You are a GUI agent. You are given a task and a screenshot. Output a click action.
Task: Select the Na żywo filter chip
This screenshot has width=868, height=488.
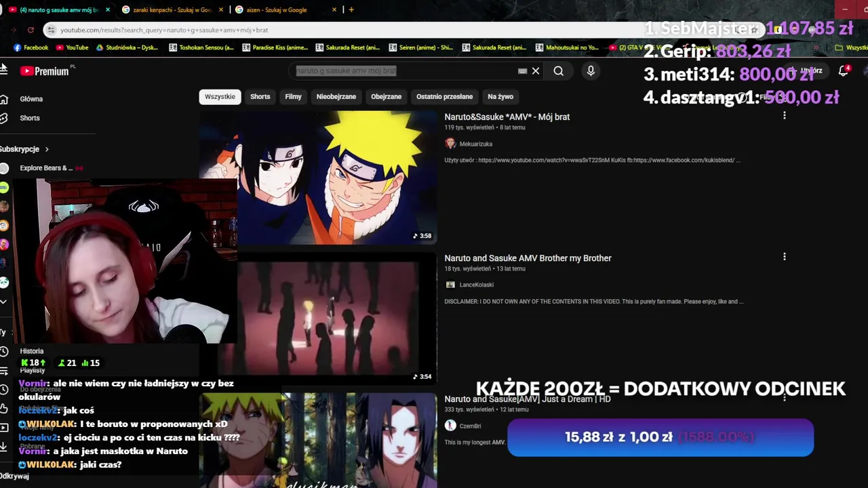[x=500, y=96]
